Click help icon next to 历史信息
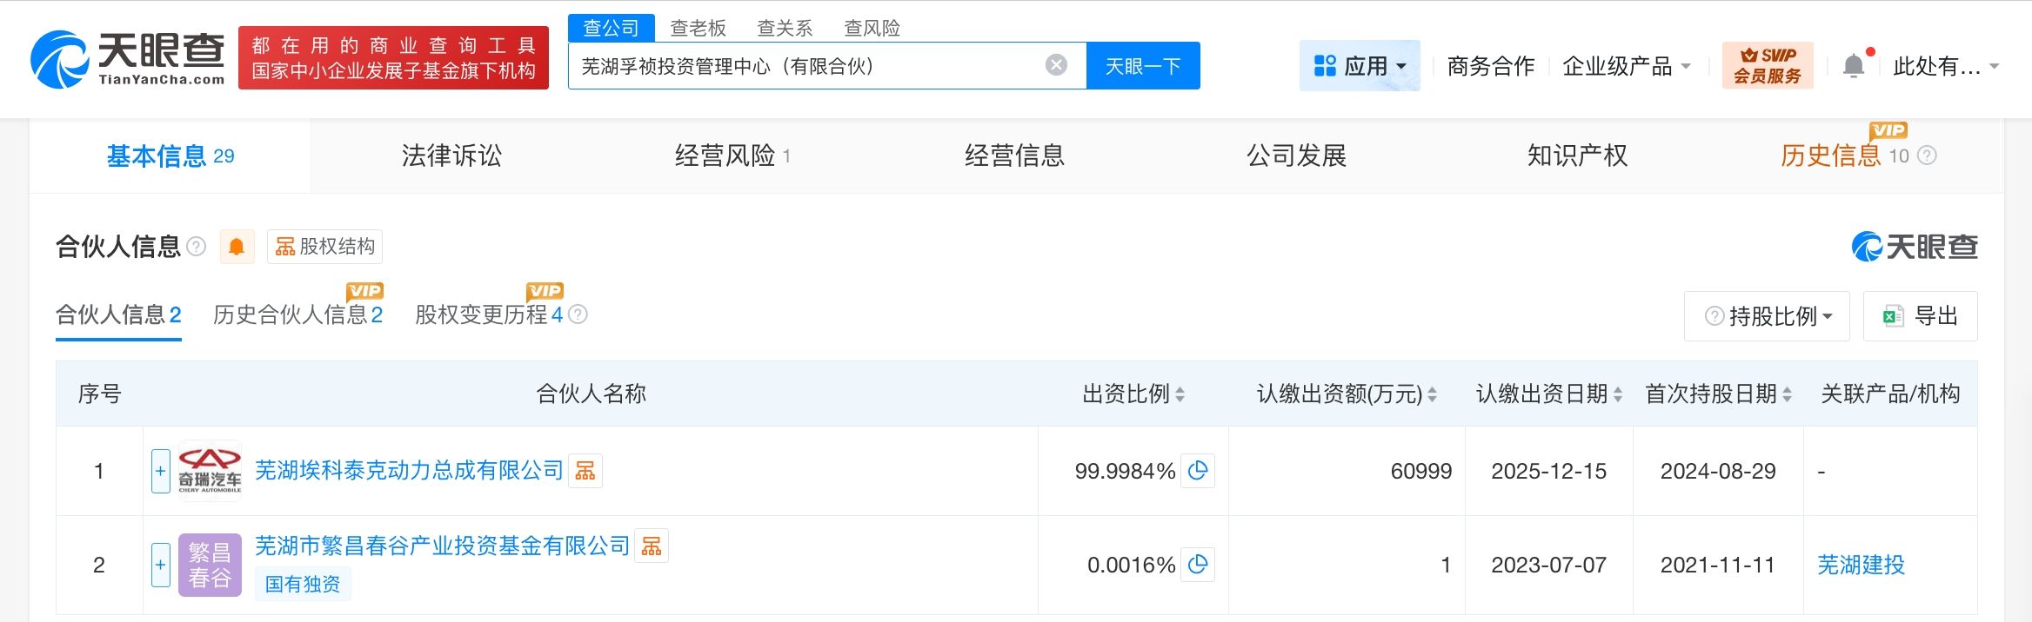 [1927, 156]
